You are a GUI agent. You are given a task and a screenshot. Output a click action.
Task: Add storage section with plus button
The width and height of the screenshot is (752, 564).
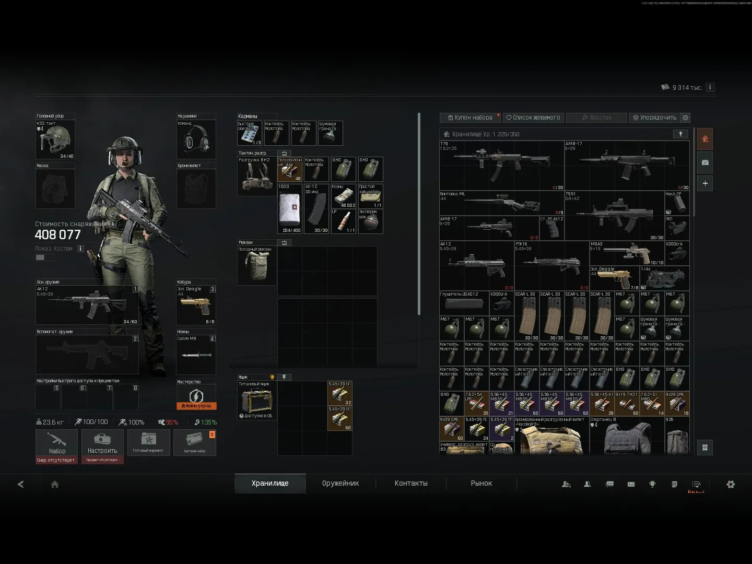[705, 183]
